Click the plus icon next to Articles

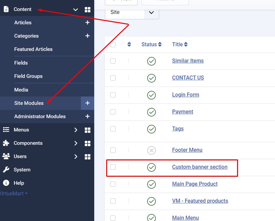[x=88, y=23]
